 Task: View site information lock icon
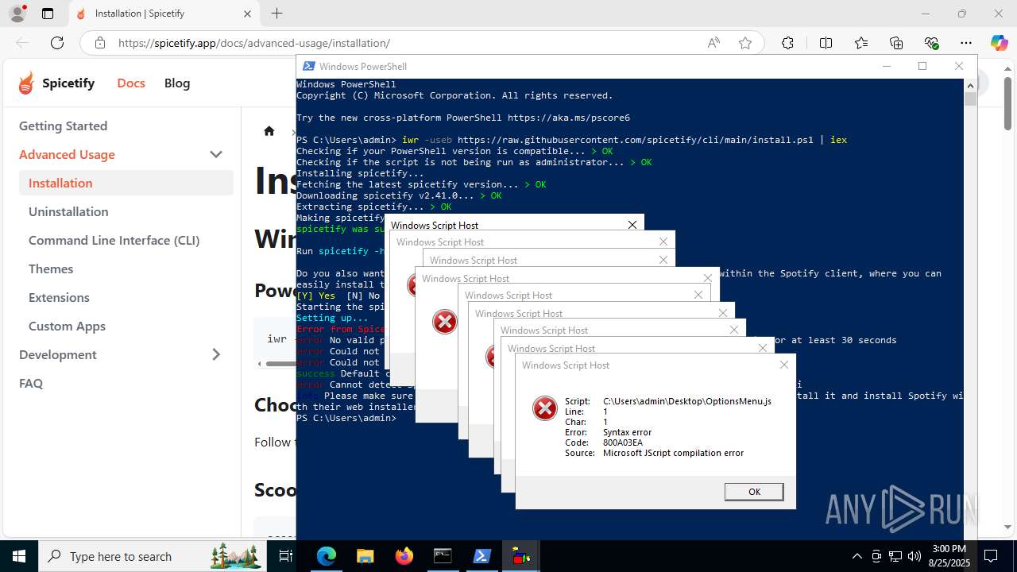[x=99, y=43]
